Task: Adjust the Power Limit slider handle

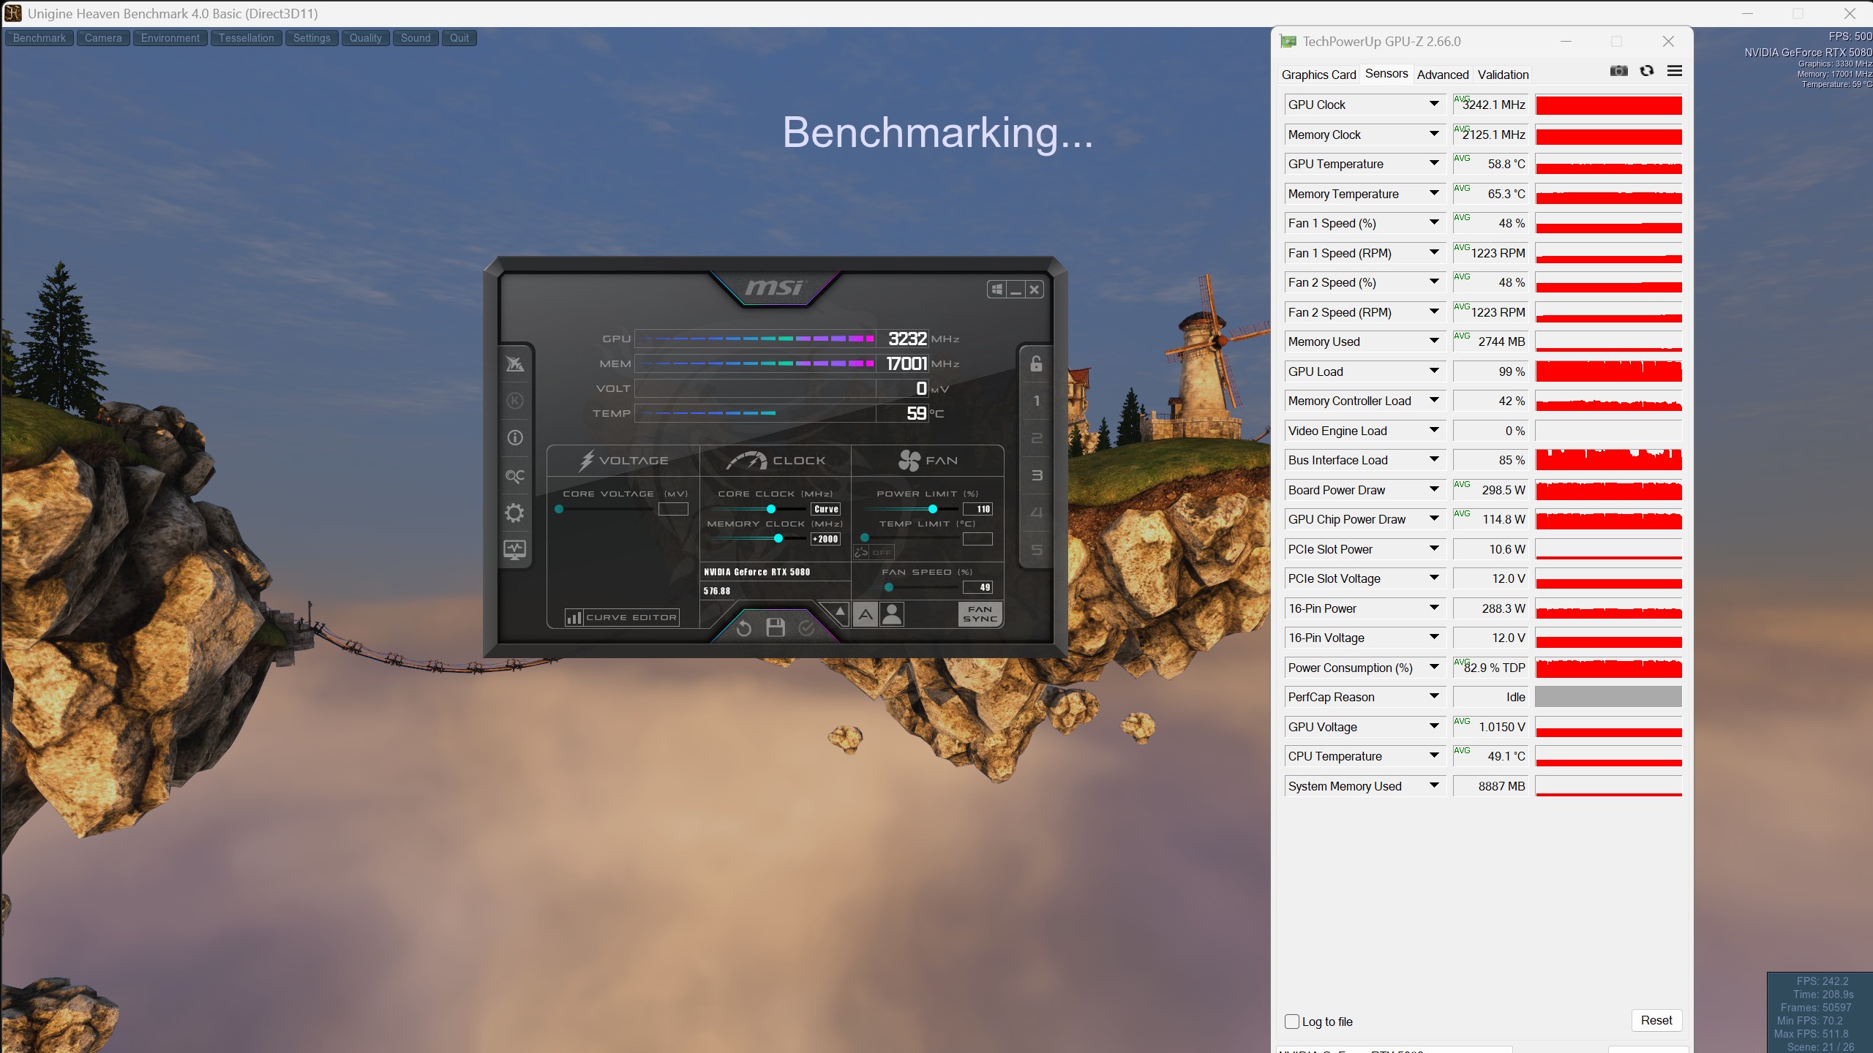Action: 932,509
